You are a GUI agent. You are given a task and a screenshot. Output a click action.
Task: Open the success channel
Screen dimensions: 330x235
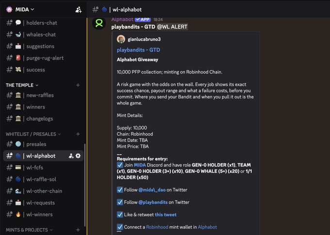point(43,70)
